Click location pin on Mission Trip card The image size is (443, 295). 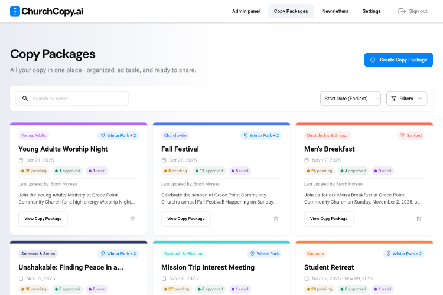252,254
